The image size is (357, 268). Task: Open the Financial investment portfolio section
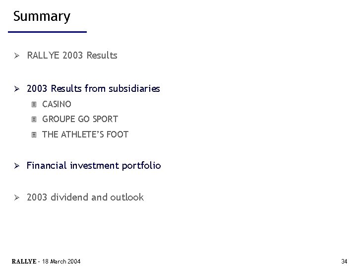pos(94,166)
